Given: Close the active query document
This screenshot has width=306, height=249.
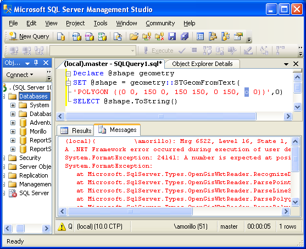Looking at the screenshot, I should [x=296, y=64].
